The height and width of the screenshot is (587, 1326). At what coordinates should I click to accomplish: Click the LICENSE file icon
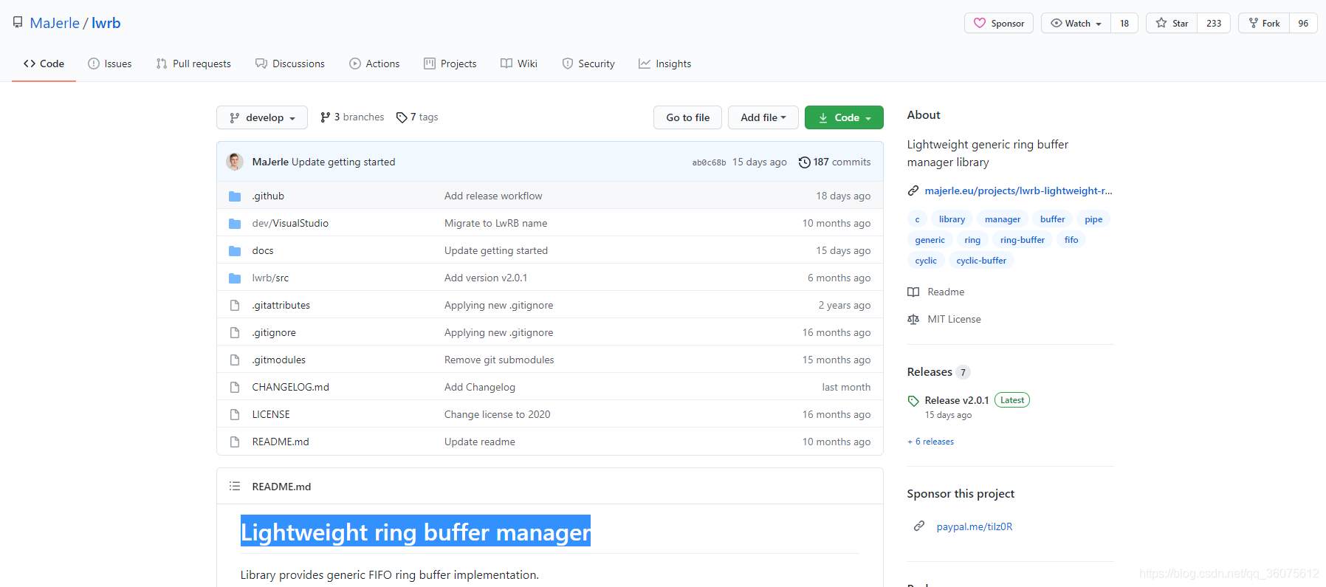click(x=235, y=414)
